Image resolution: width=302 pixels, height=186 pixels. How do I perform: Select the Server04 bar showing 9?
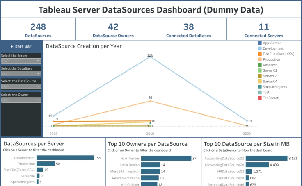pos(38,176)
